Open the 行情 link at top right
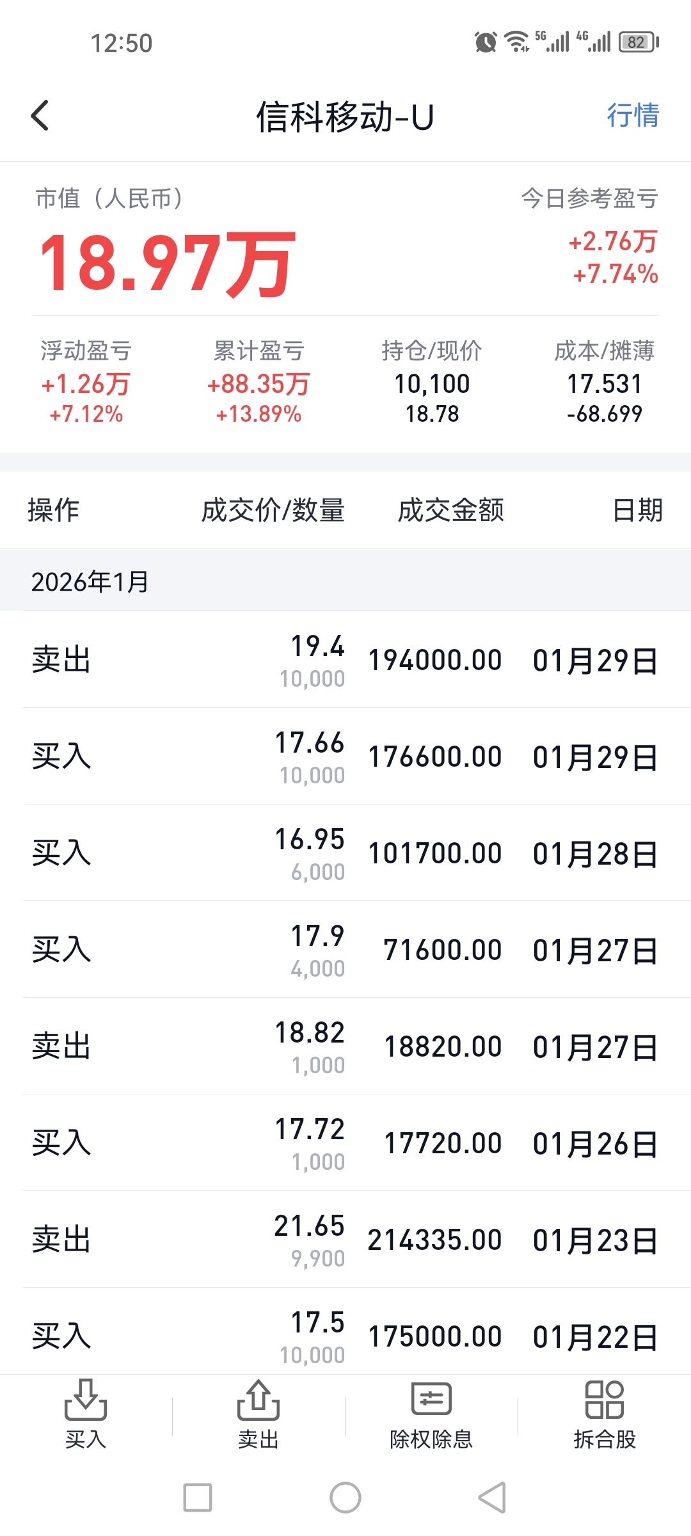 coord(632,116)
